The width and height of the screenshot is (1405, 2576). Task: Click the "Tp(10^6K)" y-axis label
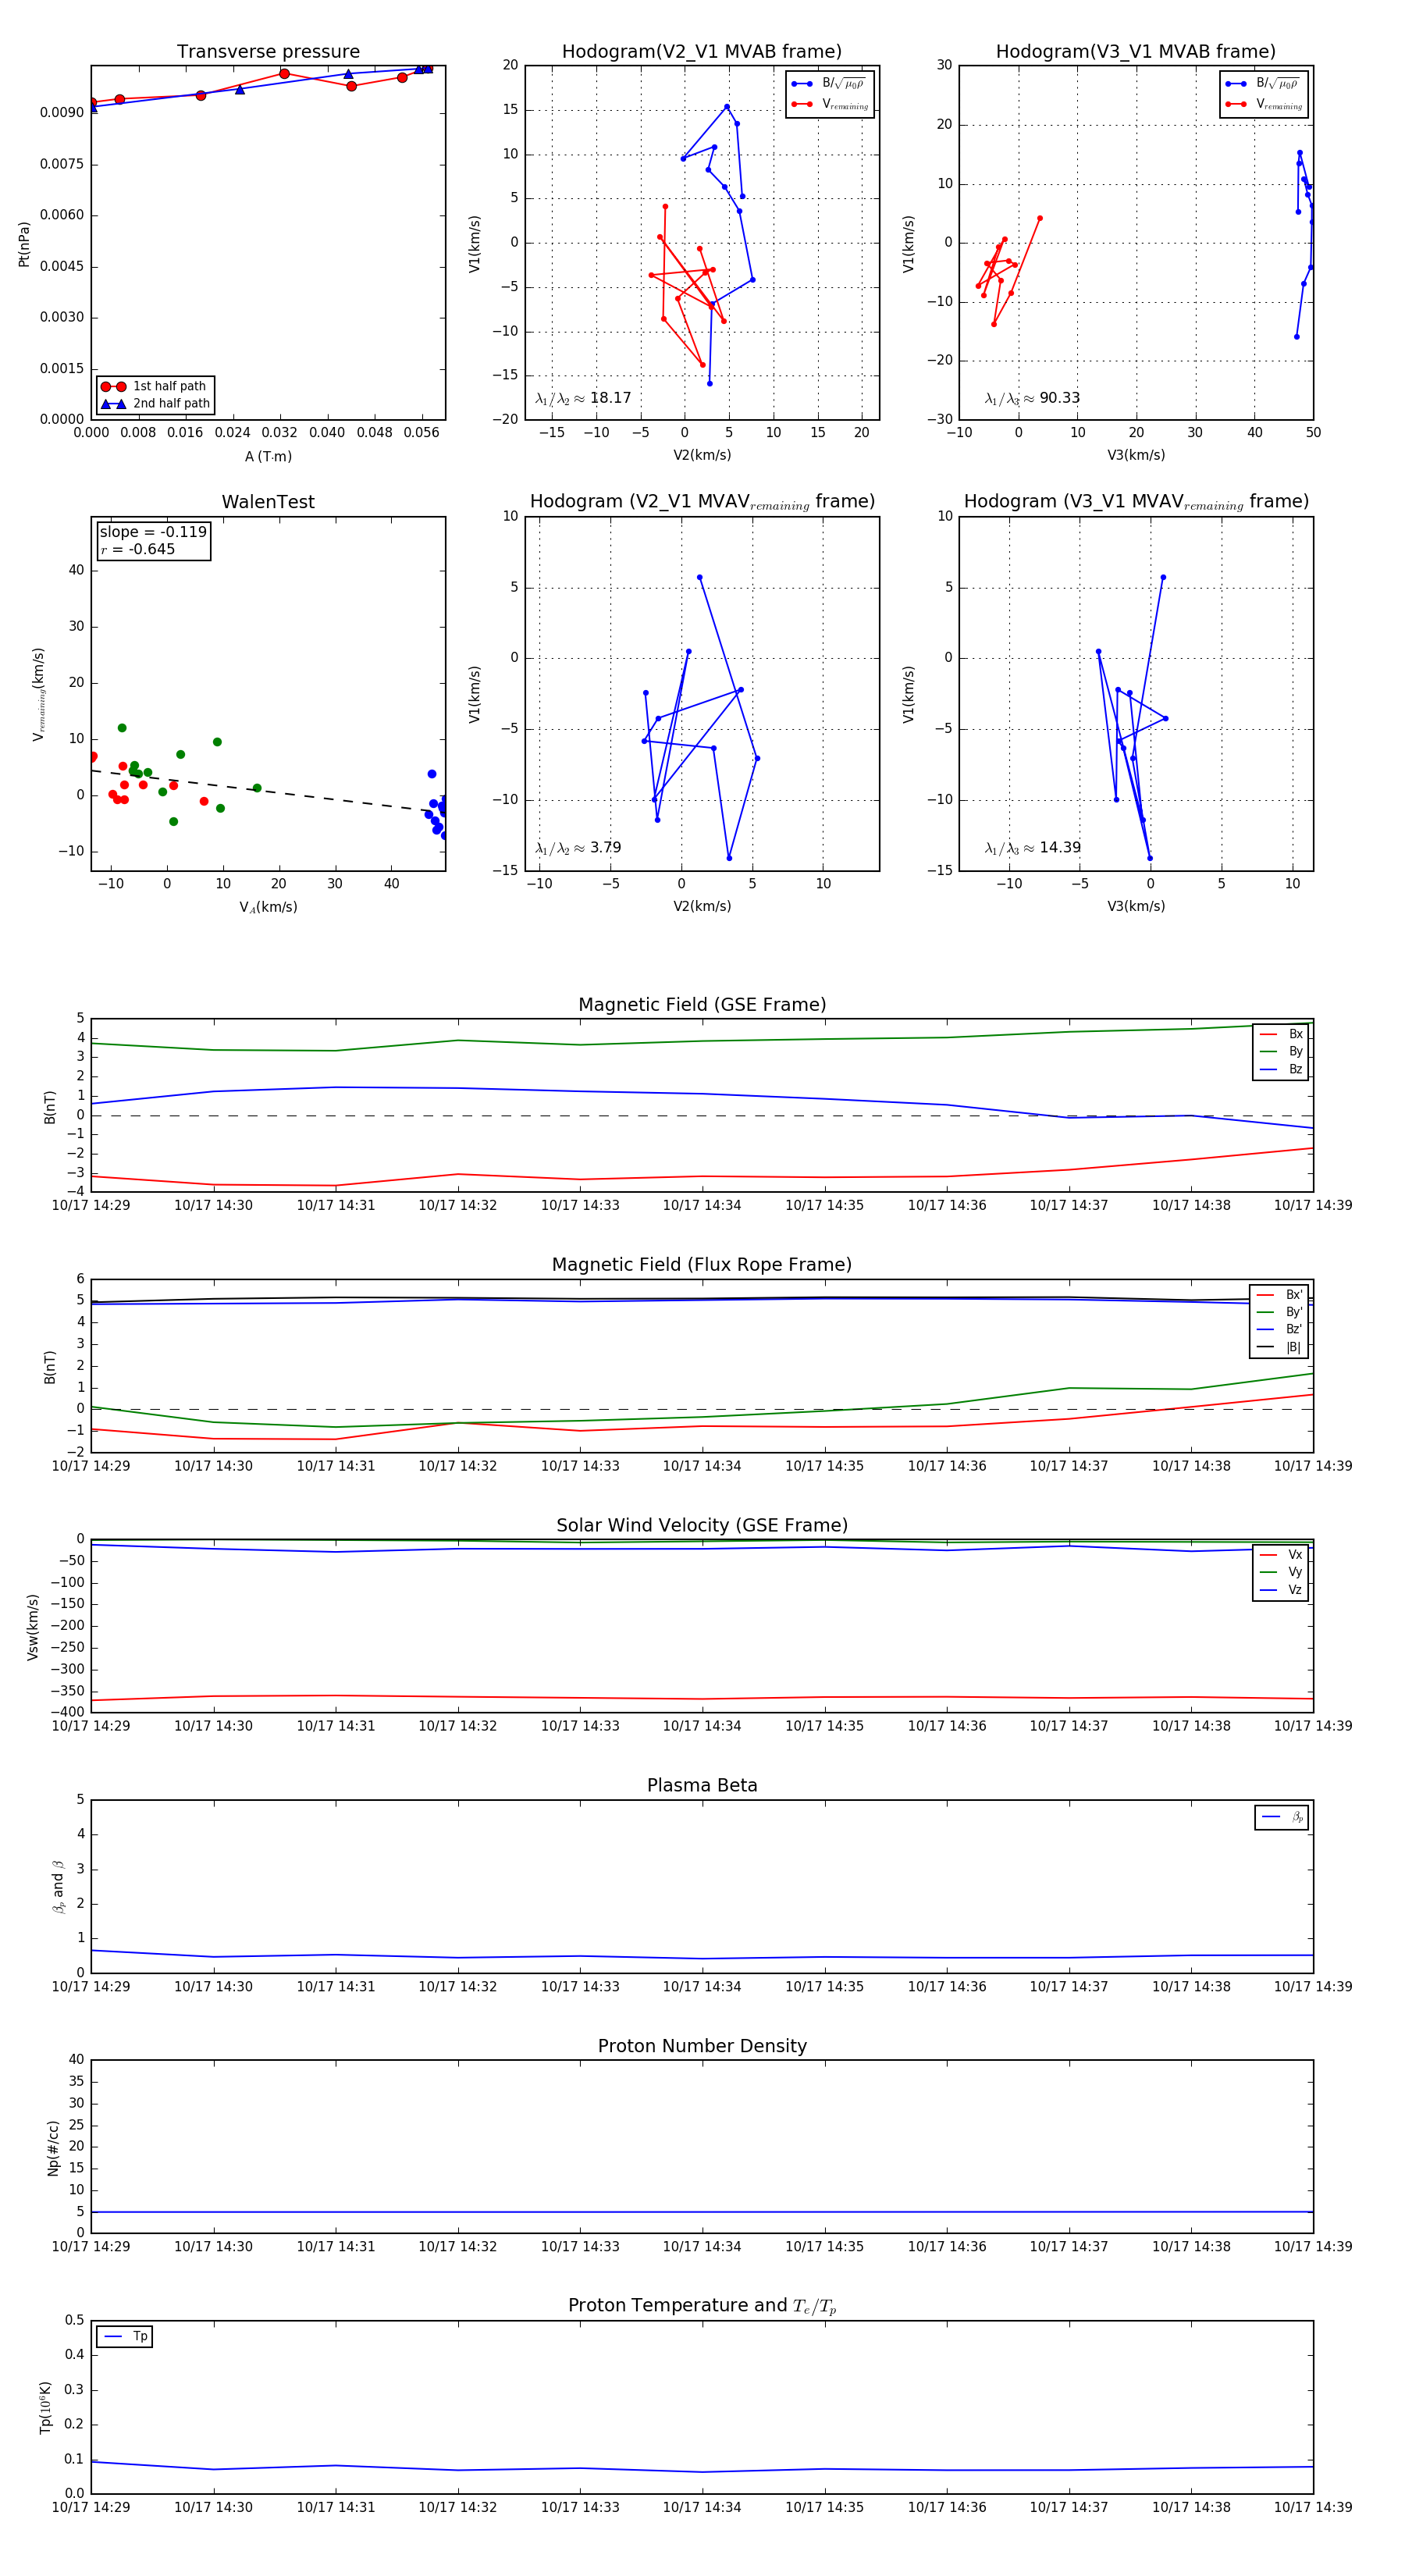coord(46,2408)
